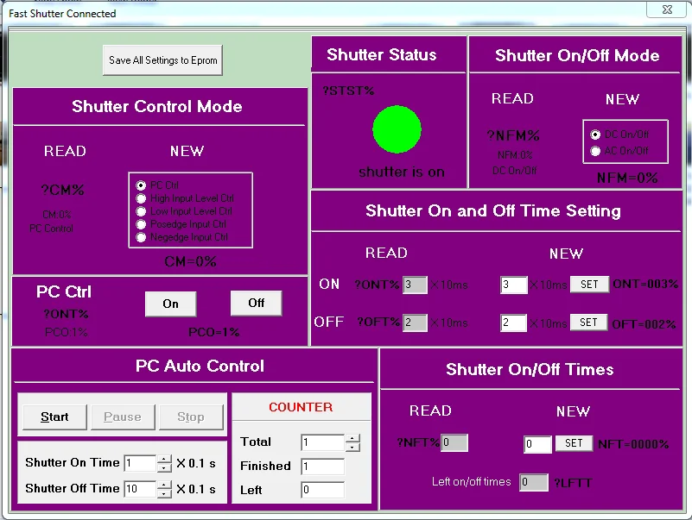692x520 pixels.
Task: Turn shutter On in PC Ctrl
Action: coord(171,304)
